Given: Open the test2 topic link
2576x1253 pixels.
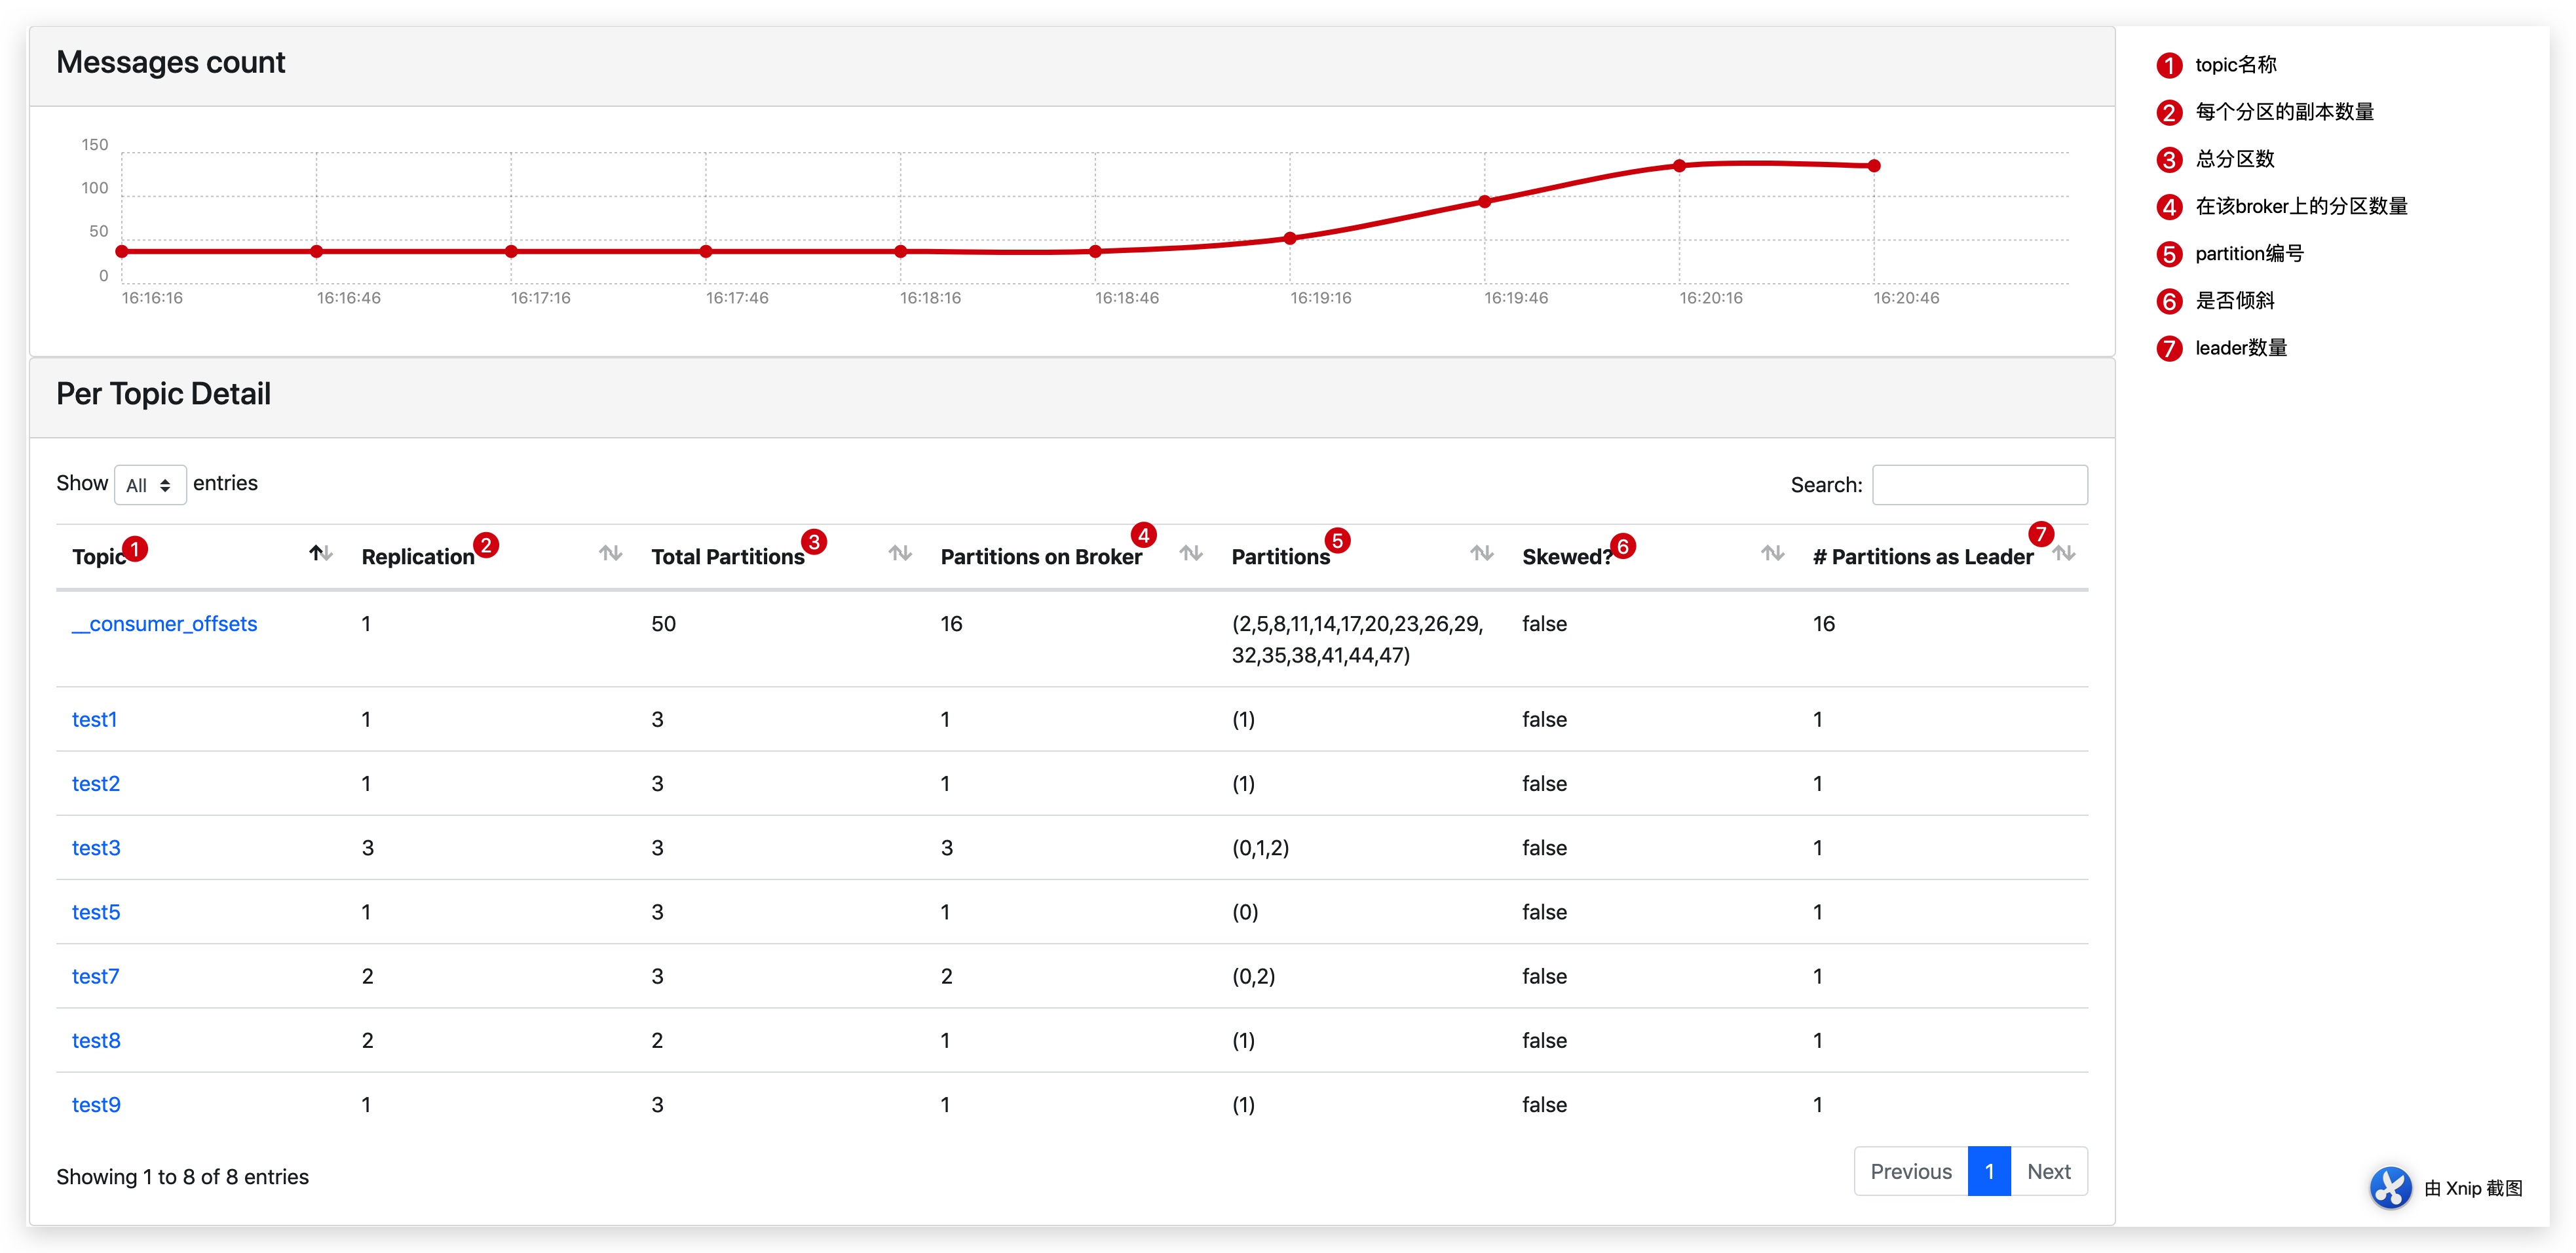Looking at the screenshot, I should coord(95,784).
